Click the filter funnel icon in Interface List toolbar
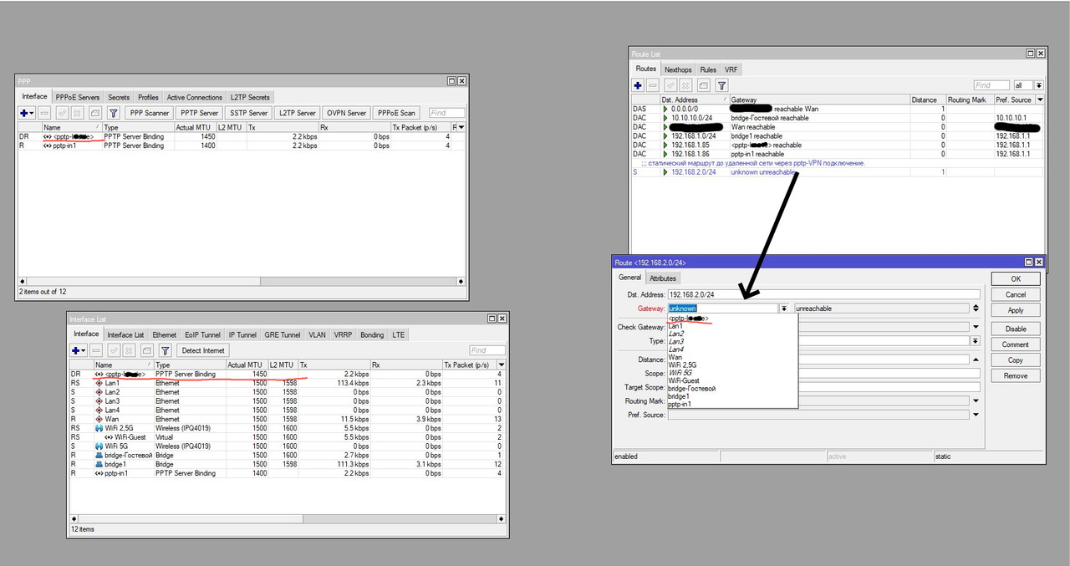 [x=165, y=350]
